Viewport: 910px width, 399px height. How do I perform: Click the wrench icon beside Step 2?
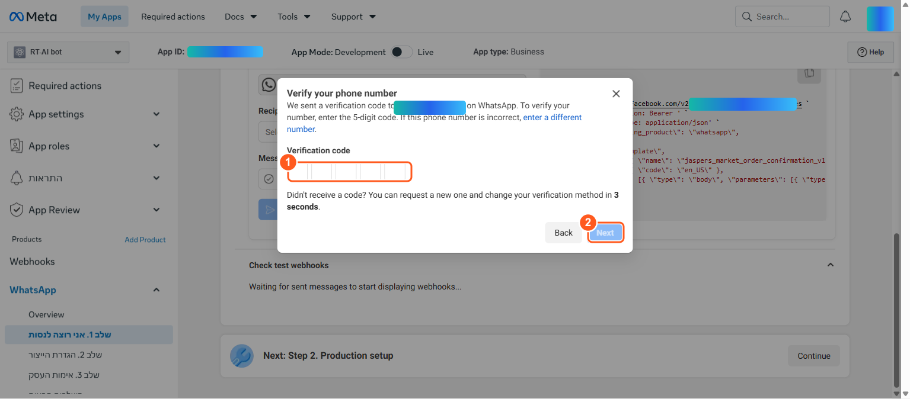[242, 356]
